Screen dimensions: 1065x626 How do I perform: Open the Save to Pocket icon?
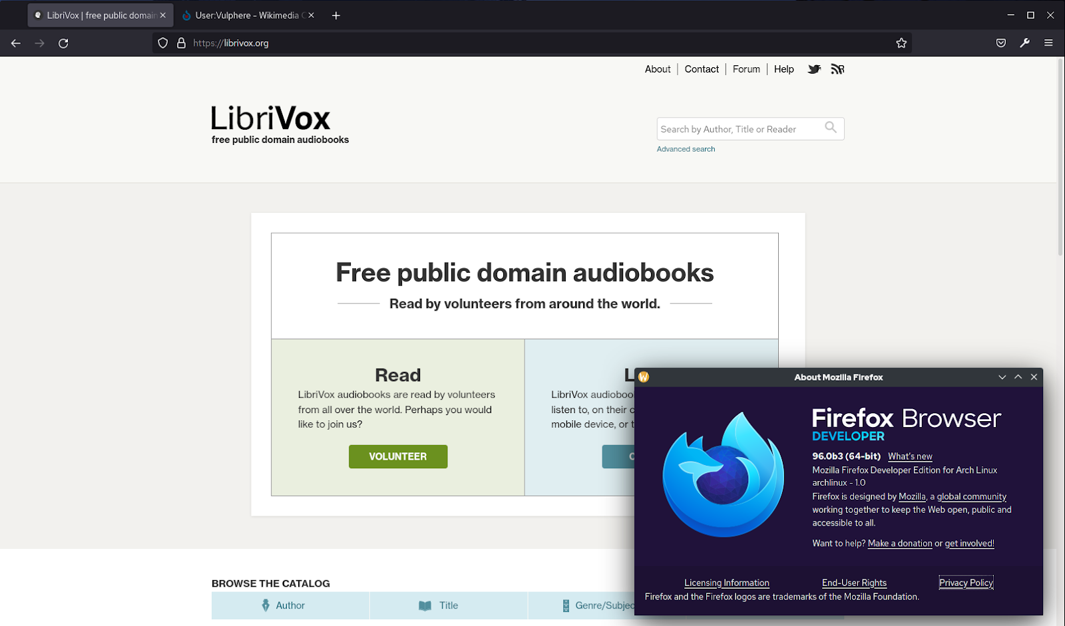[x=1000, y=43]
